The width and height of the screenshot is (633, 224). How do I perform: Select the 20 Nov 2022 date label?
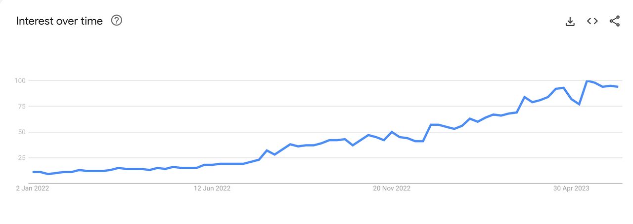pos(392,188)
